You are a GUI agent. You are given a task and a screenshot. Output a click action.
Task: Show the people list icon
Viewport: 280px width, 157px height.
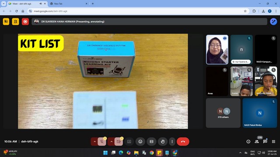[257, 141]
